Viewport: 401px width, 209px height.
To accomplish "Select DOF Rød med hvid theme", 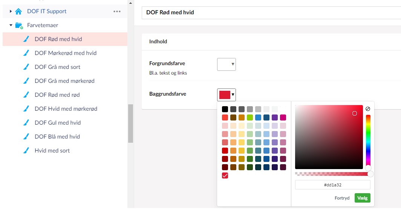I will coord(58,39).
